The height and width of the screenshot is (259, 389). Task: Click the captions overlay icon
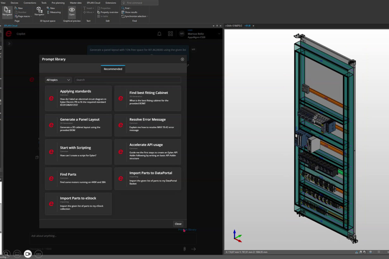pos(17,254)
